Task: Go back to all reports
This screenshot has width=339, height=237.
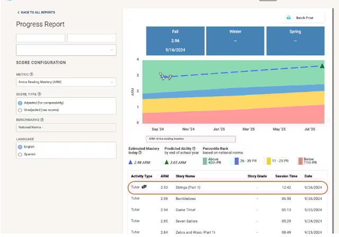Action: pyautogui.click(x=36, y=12)
